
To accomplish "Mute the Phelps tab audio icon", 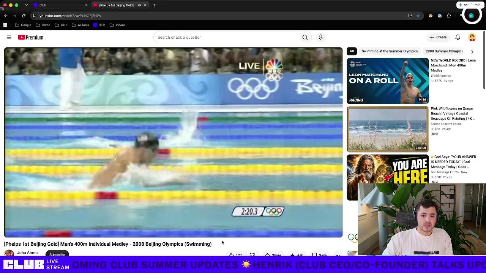I will pos(139,5).
